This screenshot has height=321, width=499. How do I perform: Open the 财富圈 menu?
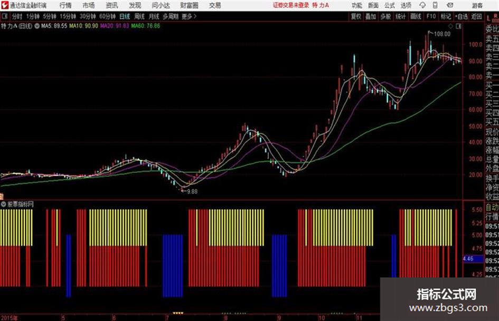click(189, 5)
